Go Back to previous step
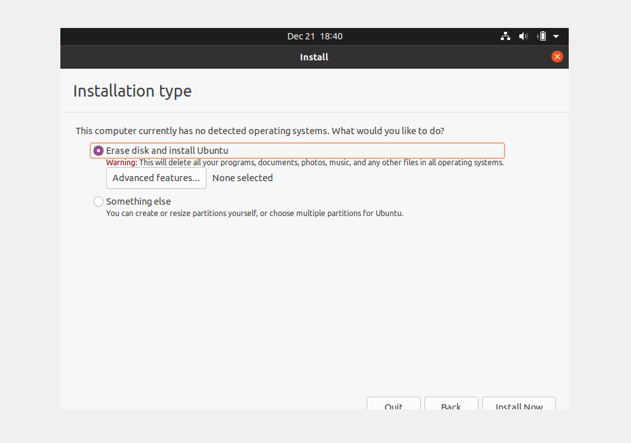Screen dimensions: 631x443 (x=451, y=404)
